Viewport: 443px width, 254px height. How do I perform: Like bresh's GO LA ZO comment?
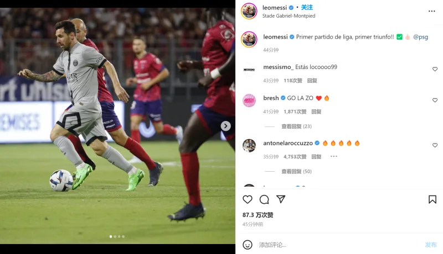coord(435,100)
